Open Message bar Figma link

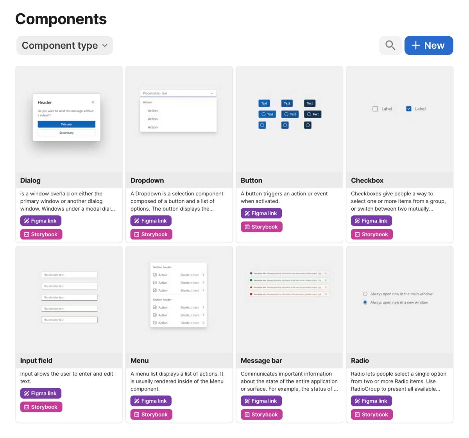pos(261,401)
